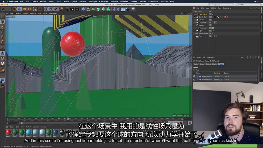Click the filter funnel icon in Object Manager
263x148 pixels.
[256, 8]
